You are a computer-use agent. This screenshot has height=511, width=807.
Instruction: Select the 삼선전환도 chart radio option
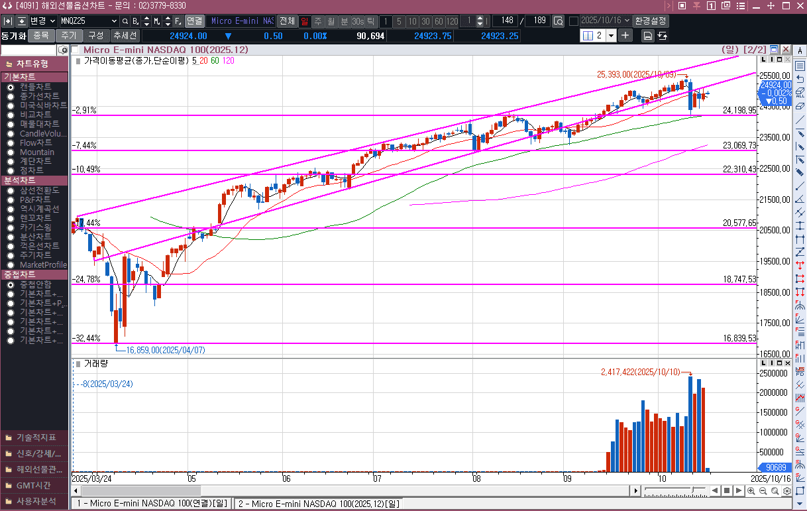click(x=11, y=190)
